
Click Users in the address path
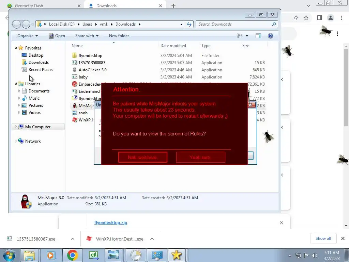[x=87, y=24]
